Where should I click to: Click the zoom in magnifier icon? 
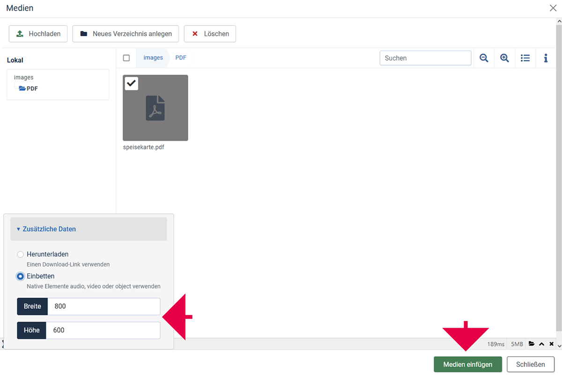[x=504, y=58]
